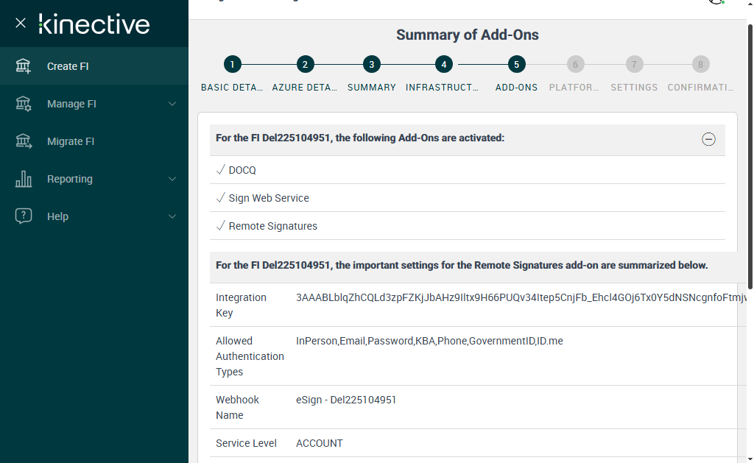
Task: Select step 5 Add-Ons
Action: [x=516, y=65]
